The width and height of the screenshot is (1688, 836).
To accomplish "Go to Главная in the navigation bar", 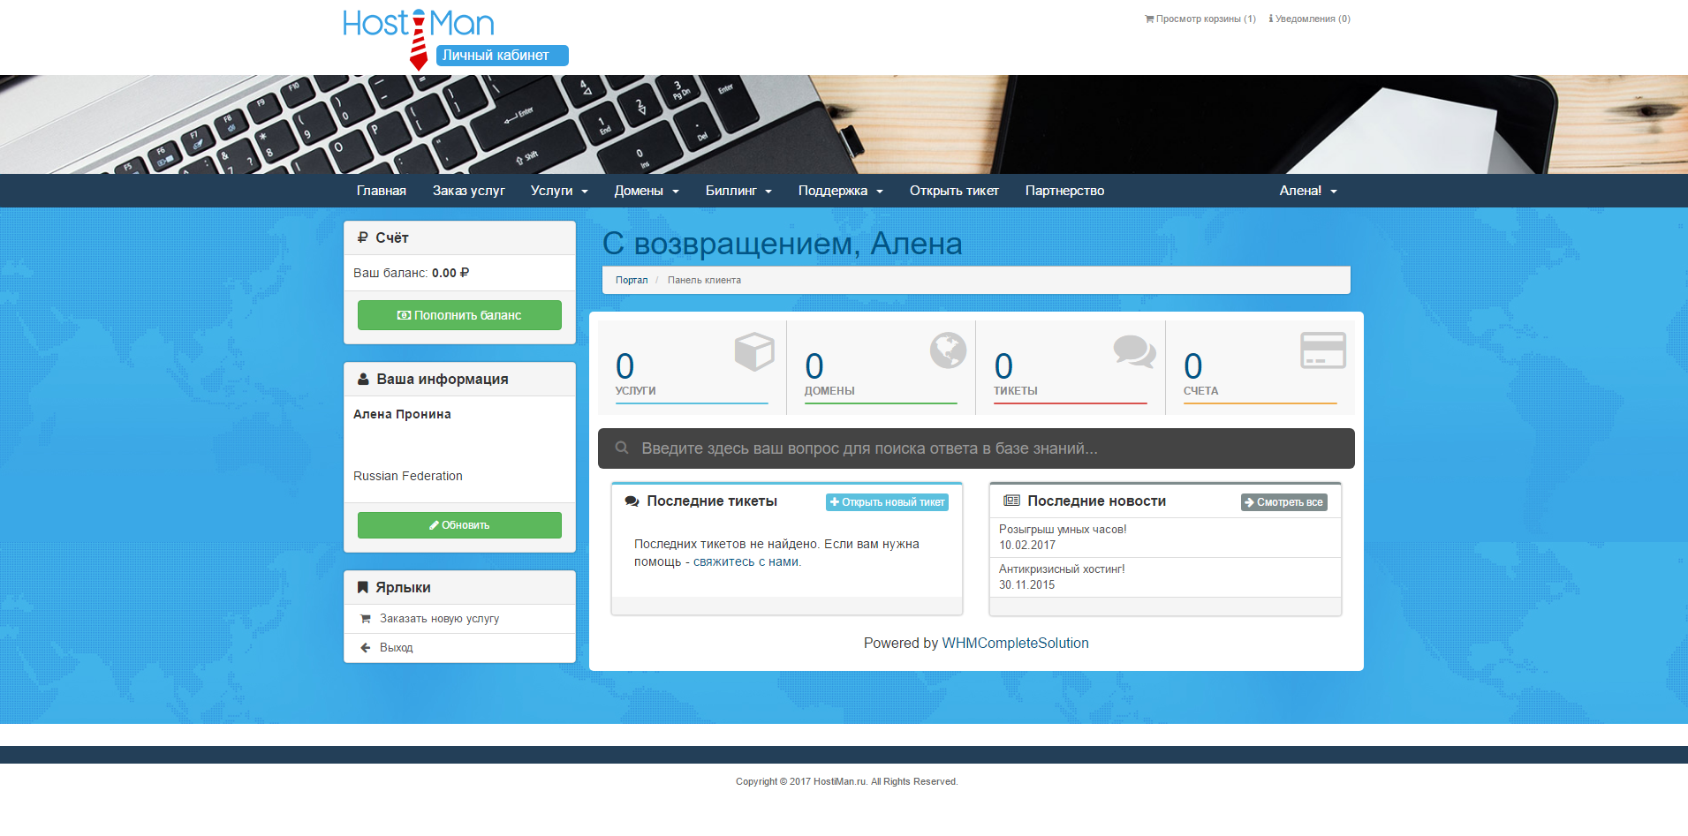I will (x=382, y=191).
